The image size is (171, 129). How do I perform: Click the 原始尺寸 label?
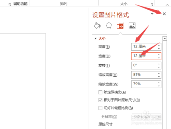coord(105,124)
